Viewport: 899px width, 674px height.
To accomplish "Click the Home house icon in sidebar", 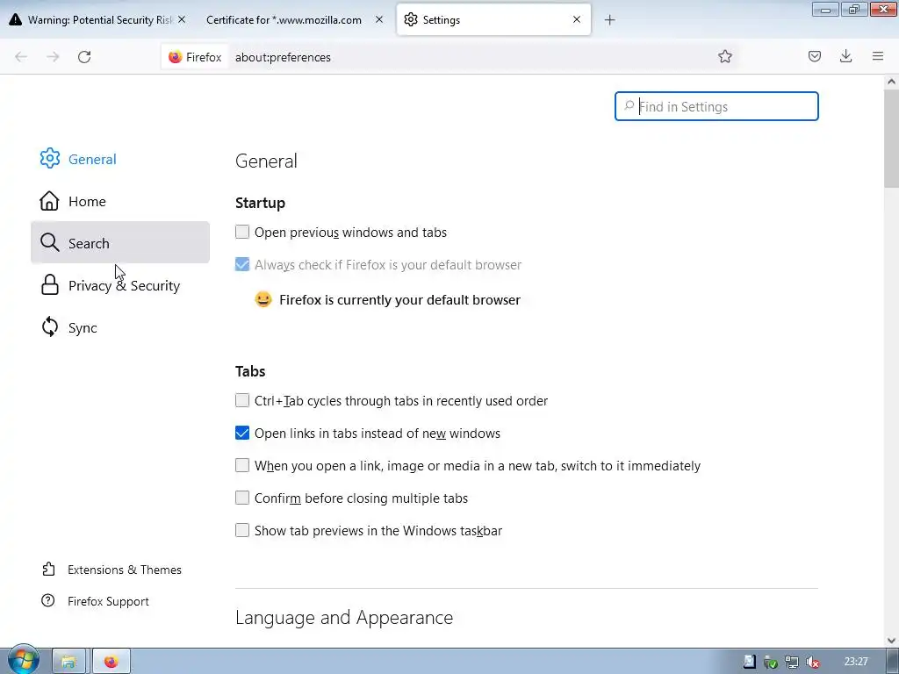I will click(49, 201).
